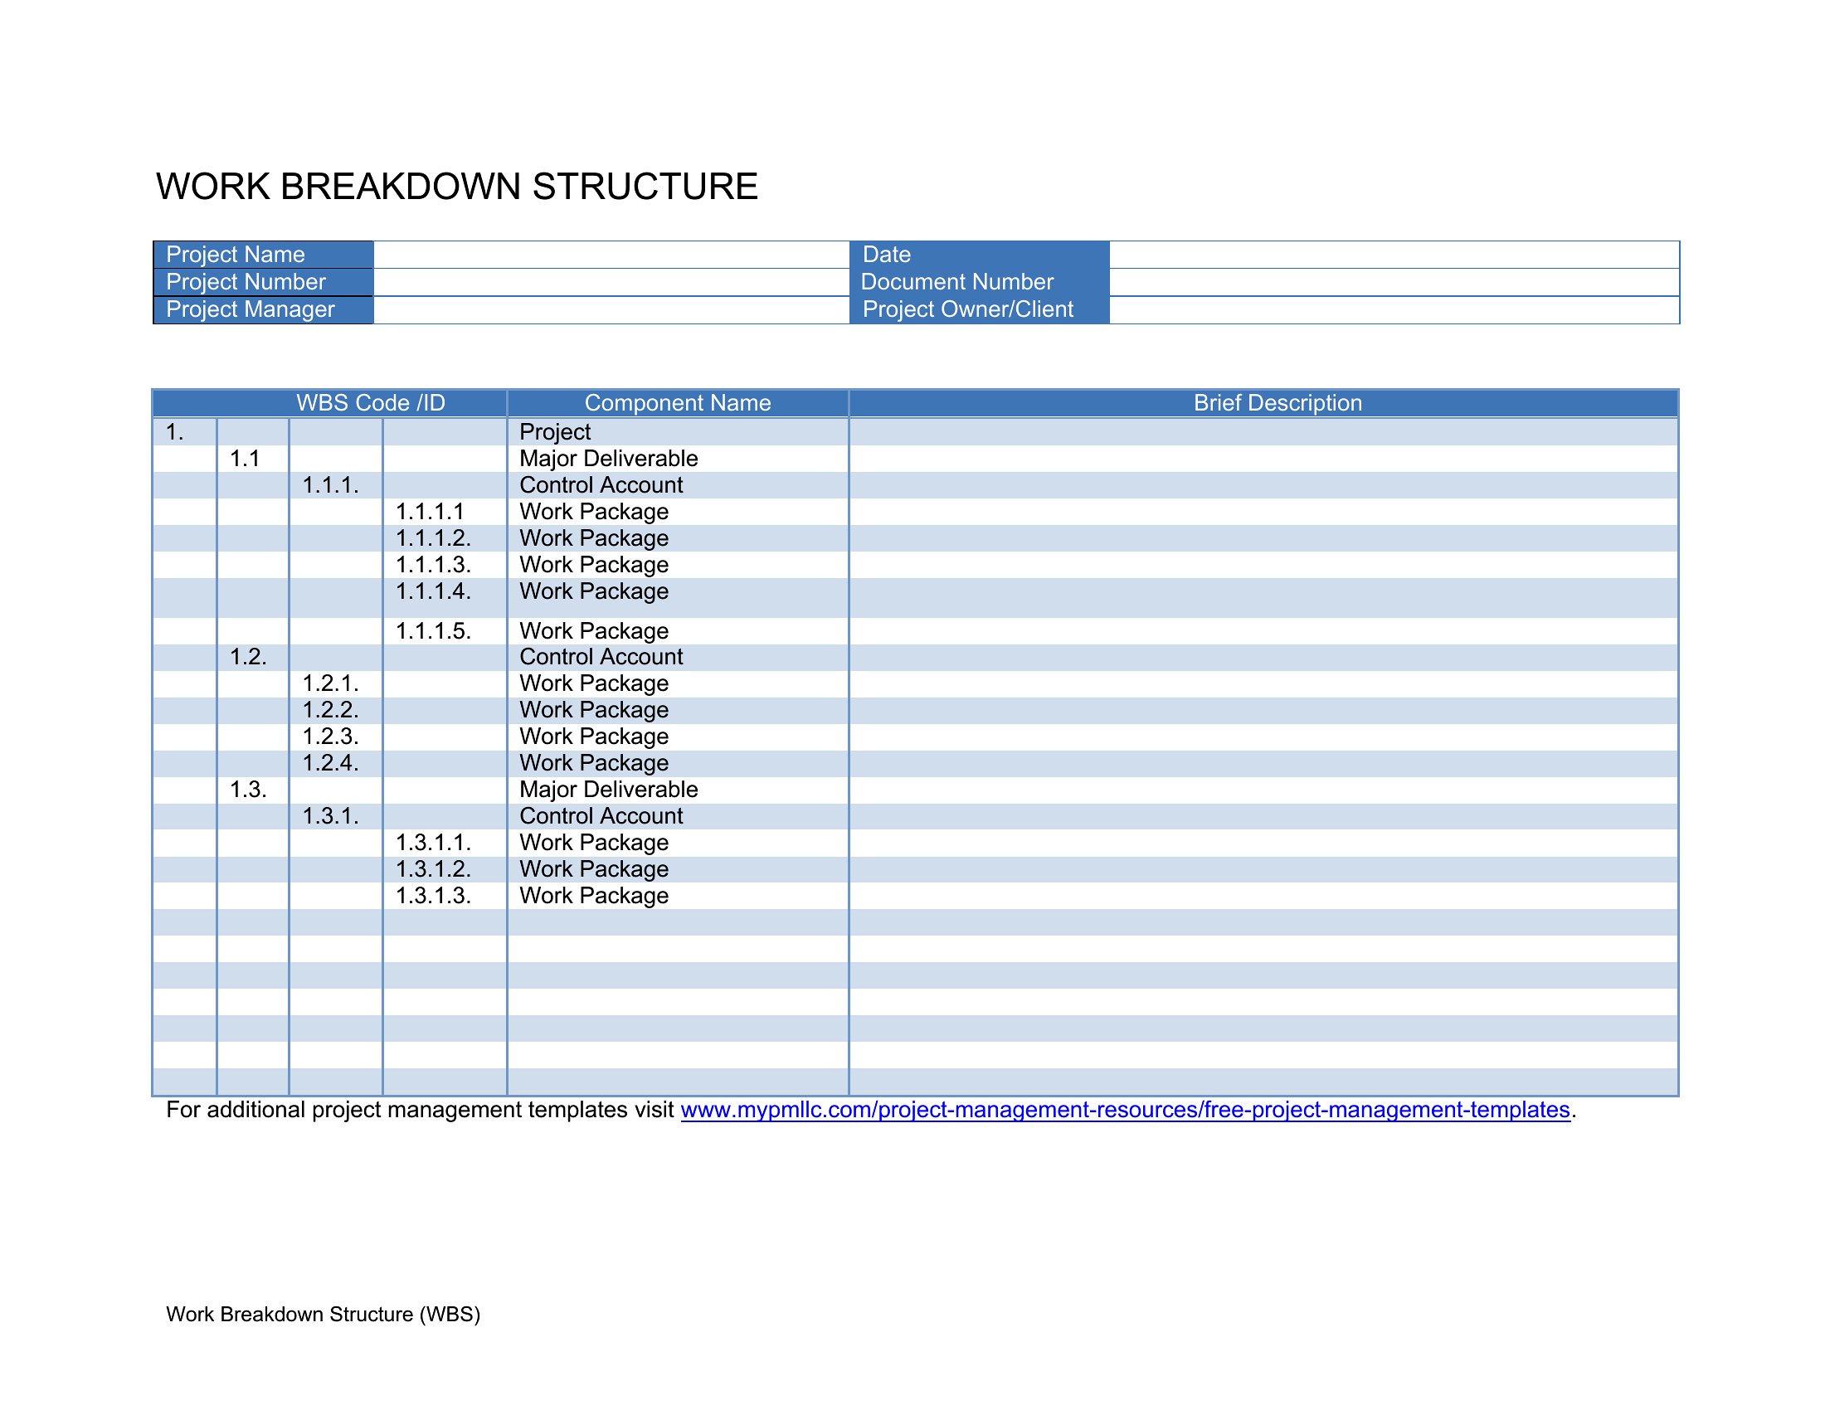Select WBS code '1.3.1.3.' cell
Viewport: 1825px width, 1410px height.
tap(445, 897)
